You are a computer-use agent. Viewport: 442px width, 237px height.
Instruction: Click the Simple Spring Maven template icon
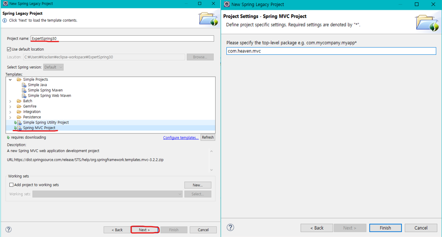(x=24, y=90)
